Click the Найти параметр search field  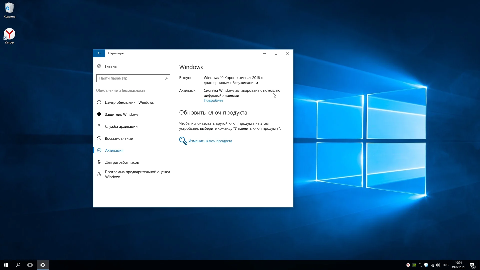click(x=130, y=78)
